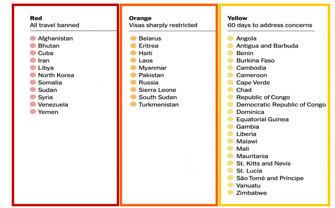Click the yellow dot beside Angola
The image size is (335, 208).
click(231, 39)
